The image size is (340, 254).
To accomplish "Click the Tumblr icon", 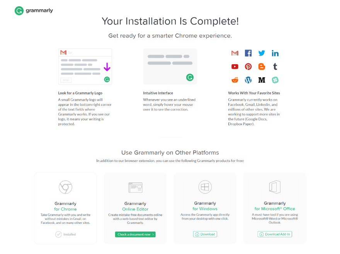I will tap(275, 66).
